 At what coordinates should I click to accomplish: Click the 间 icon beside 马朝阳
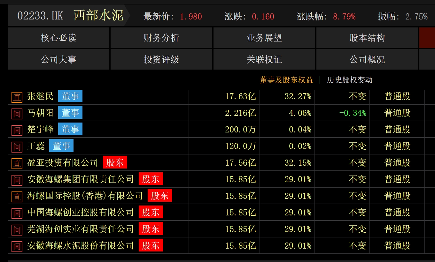click(17, 114)
